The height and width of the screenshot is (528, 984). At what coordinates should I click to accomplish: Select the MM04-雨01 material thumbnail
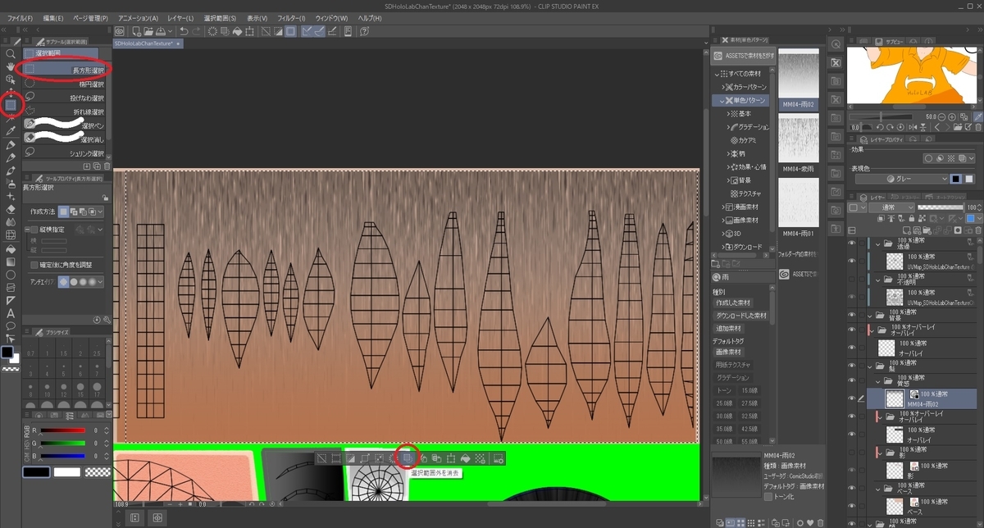tap(798, 203)
